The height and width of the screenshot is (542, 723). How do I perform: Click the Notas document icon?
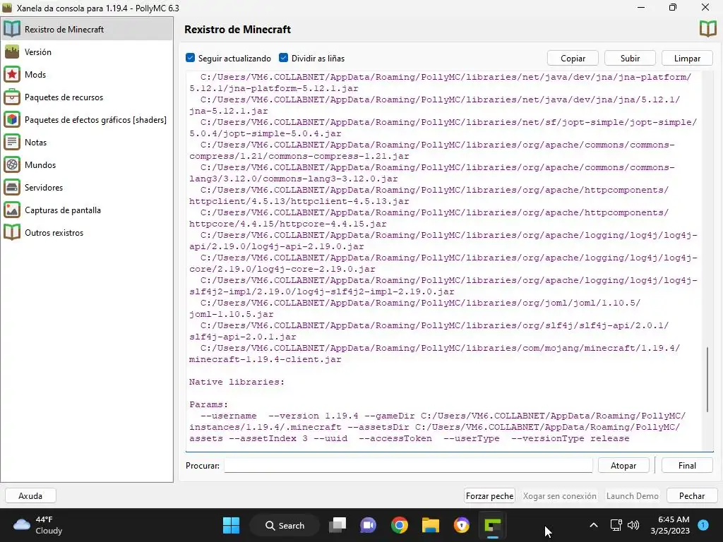12,142
